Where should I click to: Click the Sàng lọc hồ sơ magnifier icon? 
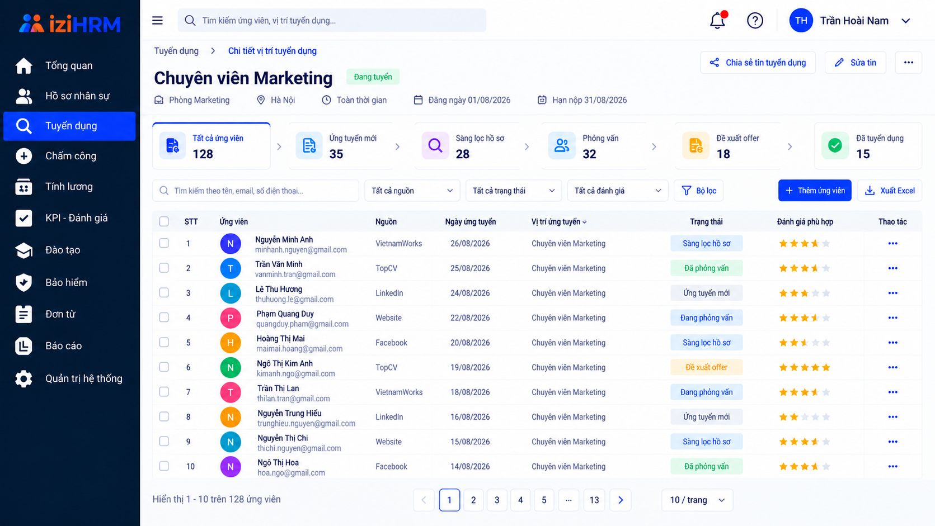(x=435, y=146)
